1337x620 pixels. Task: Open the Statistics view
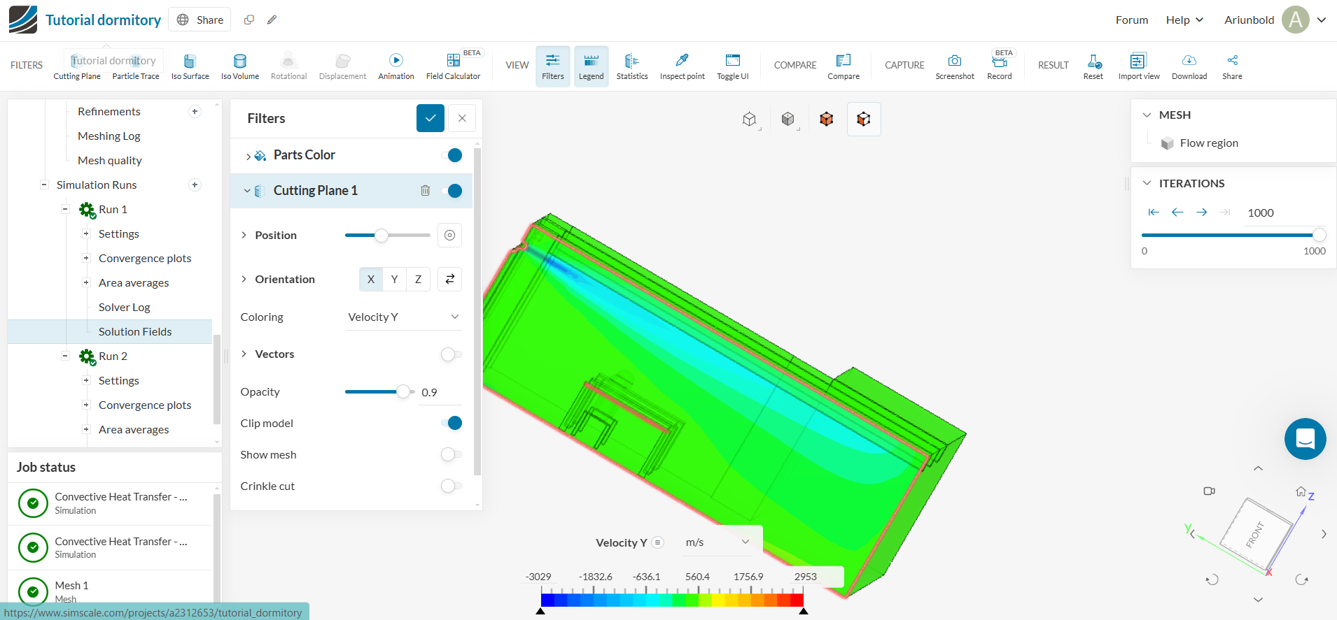(x=632, y=66)
